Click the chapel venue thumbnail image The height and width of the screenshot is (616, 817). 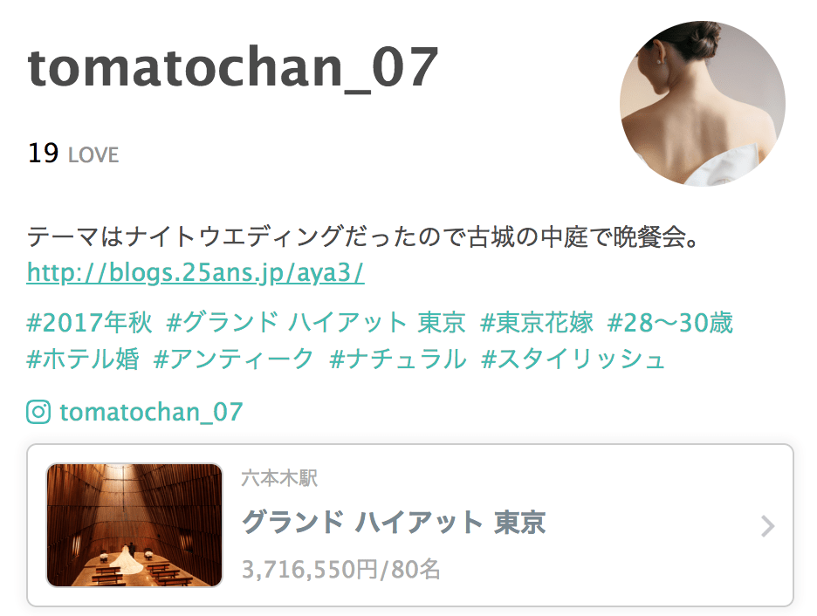[x=134, y=525]
